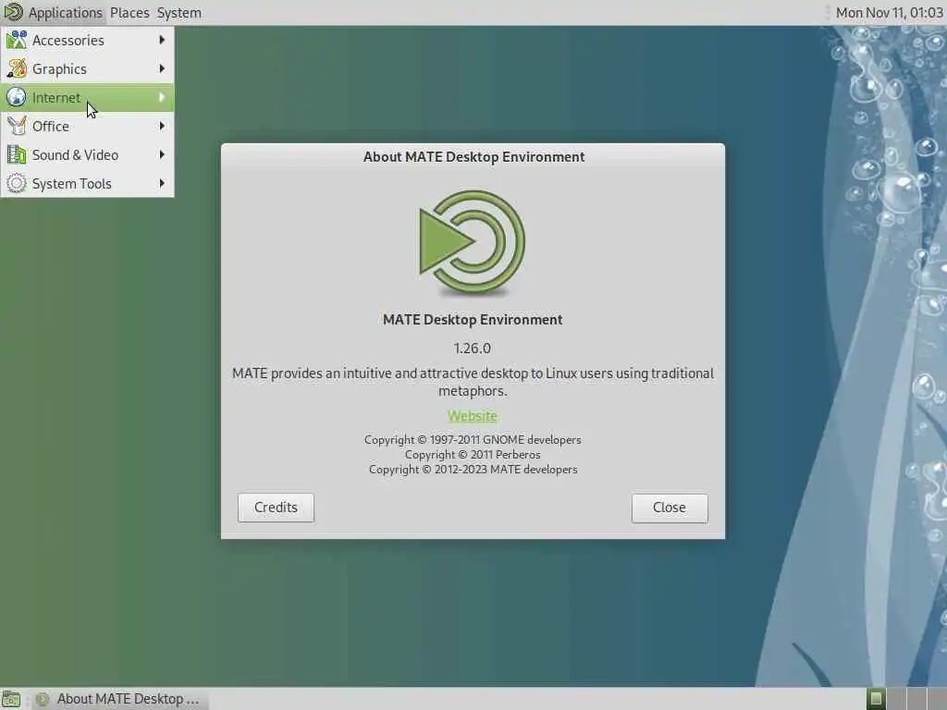Click the Sound & Video category icon
The width and height of the screenshot is (947, 710).
pyautogui.click(x=17, y=154)
